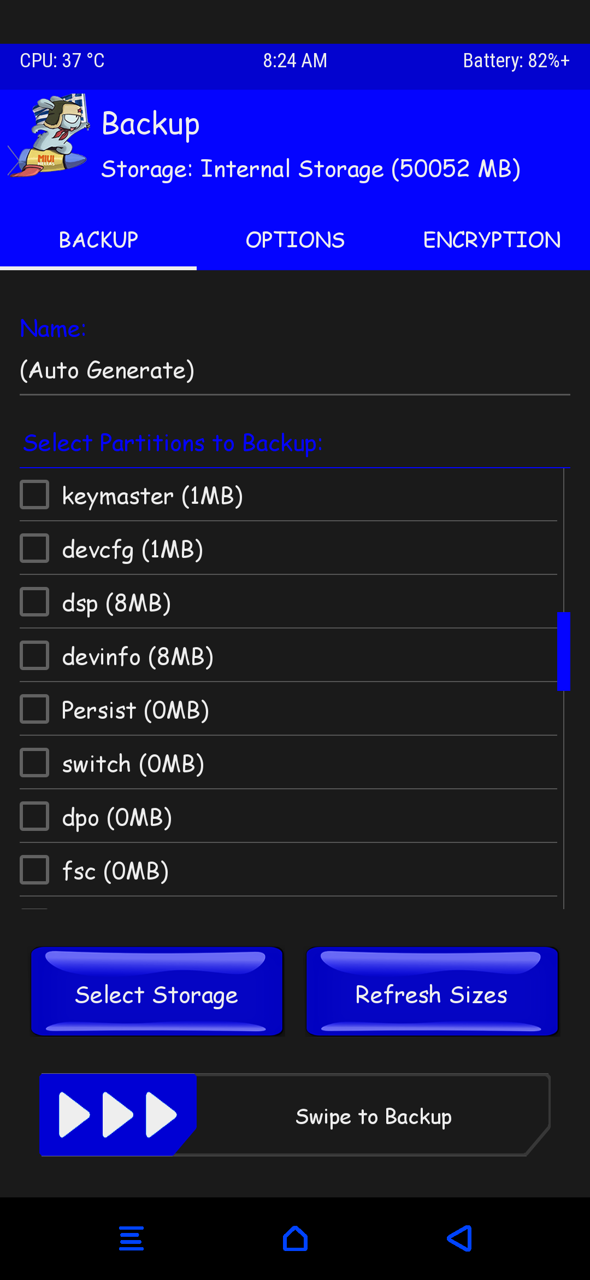This screenshot has height=1280, width=590.
Task: Select the devinfo (8MB) partition checkbox
Action: point(34,656)
